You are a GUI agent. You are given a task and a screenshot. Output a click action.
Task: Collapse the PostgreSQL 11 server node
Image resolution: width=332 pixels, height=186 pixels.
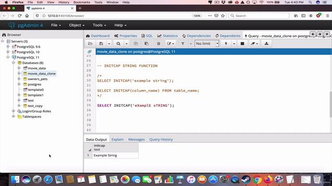(x=8, y=57)
